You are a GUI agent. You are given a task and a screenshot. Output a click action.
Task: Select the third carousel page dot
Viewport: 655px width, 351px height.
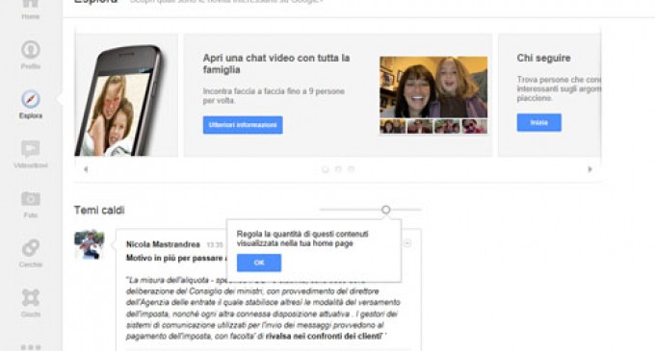(352, 169)
